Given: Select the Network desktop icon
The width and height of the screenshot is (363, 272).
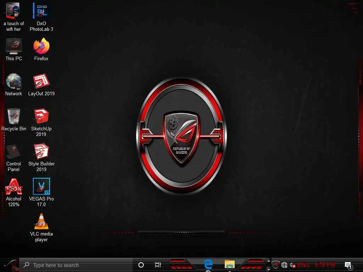Looking at the screenshot, I should [14, 84].
